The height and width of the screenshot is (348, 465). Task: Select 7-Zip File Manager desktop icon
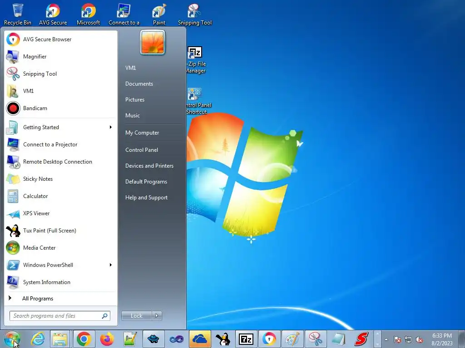tap(196, 60)
